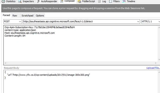Switch to the Raw sub-tab

15,16
